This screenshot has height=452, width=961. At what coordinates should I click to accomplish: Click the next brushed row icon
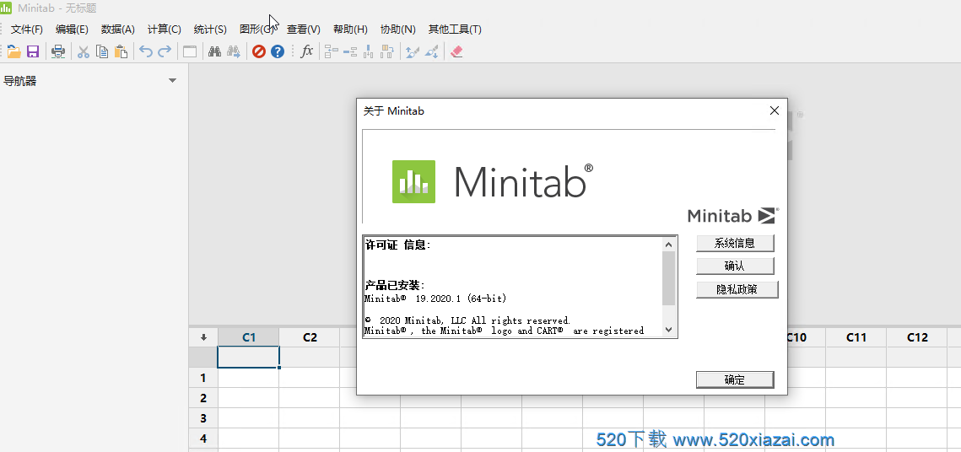coord(431,51)
